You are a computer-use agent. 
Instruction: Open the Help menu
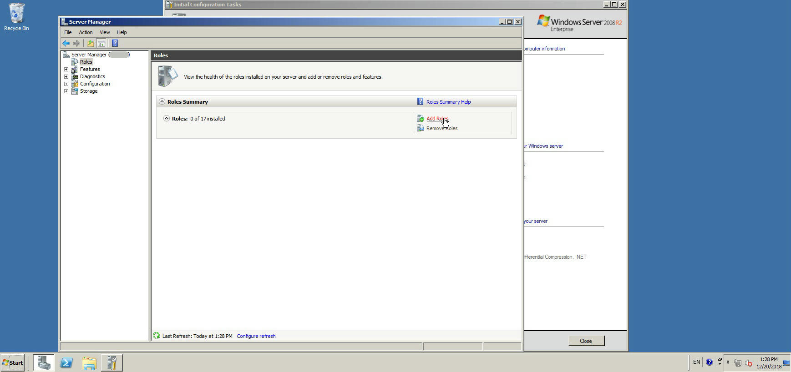[x=122, y=32]
